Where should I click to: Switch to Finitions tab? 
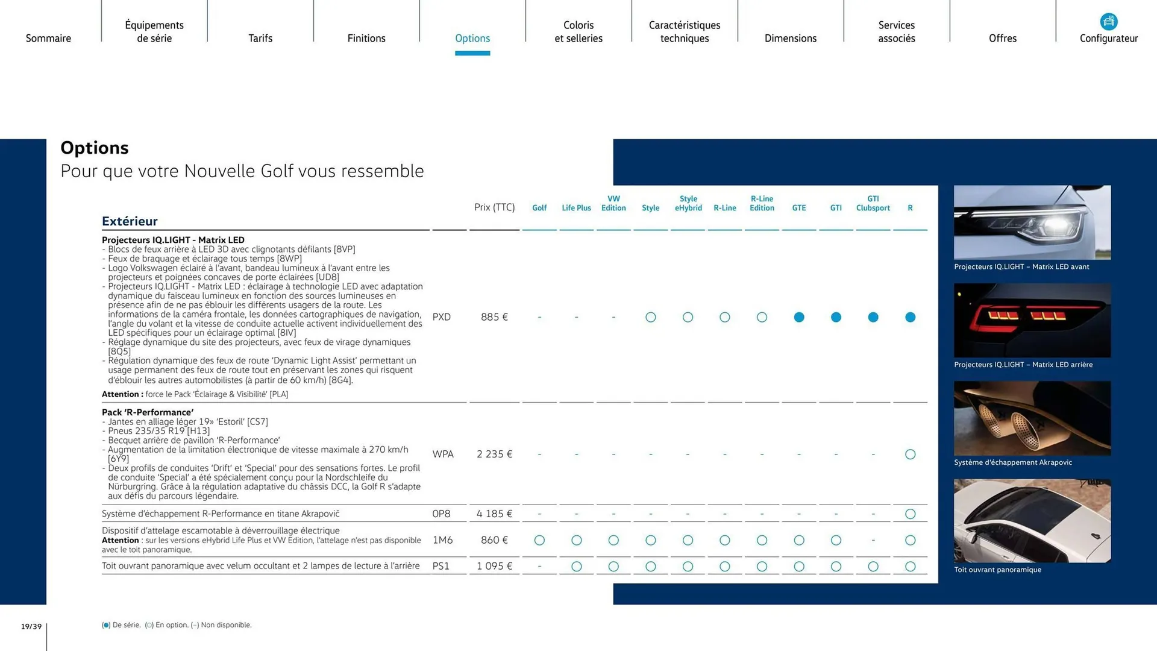(x=366, y=38)
